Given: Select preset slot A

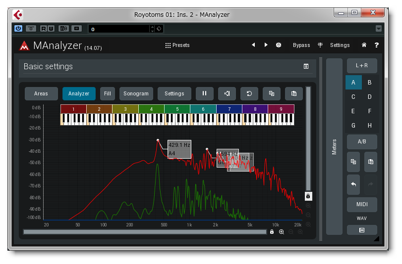Looking at the screenshot, I should [x=353, y=83].
